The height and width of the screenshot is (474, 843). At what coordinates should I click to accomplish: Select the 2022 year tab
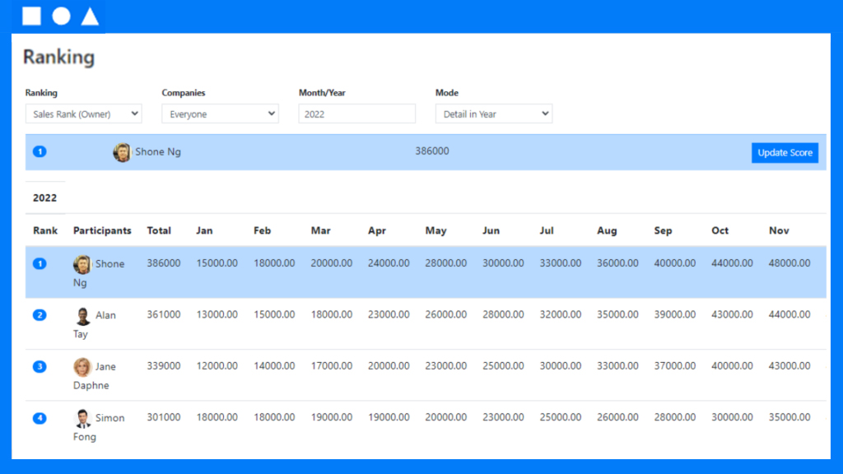(44, 198)
